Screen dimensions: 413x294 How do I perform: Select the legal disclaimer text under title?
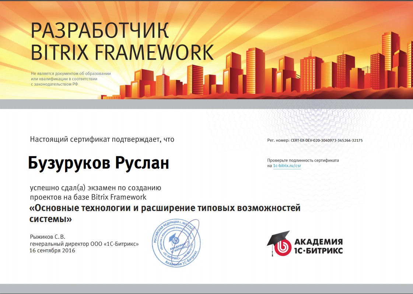71,79
